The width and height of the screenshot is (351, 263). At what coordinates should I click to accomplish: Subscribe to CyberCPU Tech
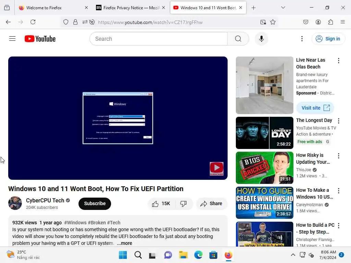coord(95,203)
